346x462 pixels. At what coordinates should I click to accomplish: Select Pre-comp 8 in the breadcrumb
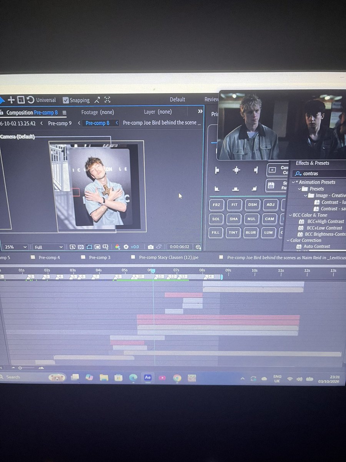(97, 123)
